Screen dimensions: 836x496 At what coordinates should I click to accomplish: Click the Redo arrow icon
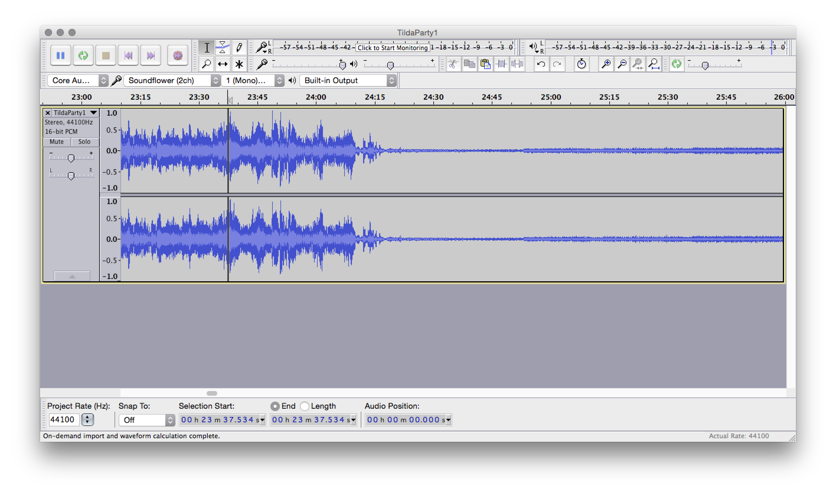(557, 64)
